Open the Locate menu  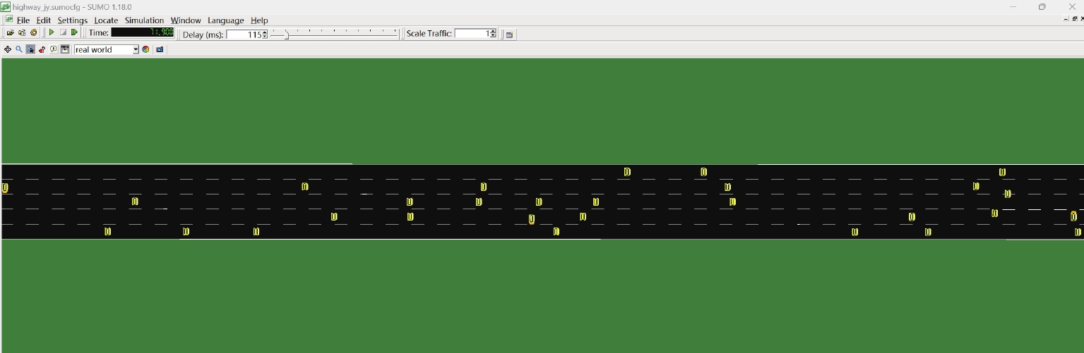(x=106, y=20)
